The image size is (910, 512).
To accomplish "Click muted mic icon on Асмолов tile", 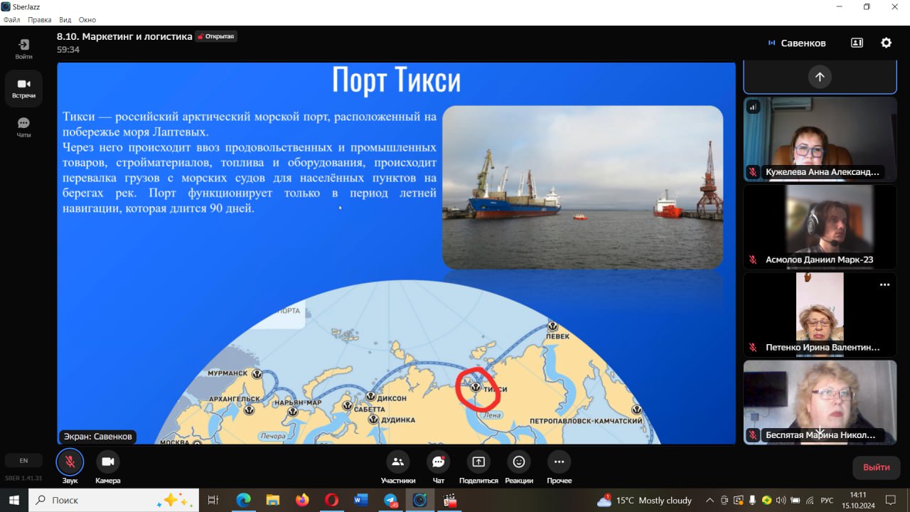I will tap(753, 260).
